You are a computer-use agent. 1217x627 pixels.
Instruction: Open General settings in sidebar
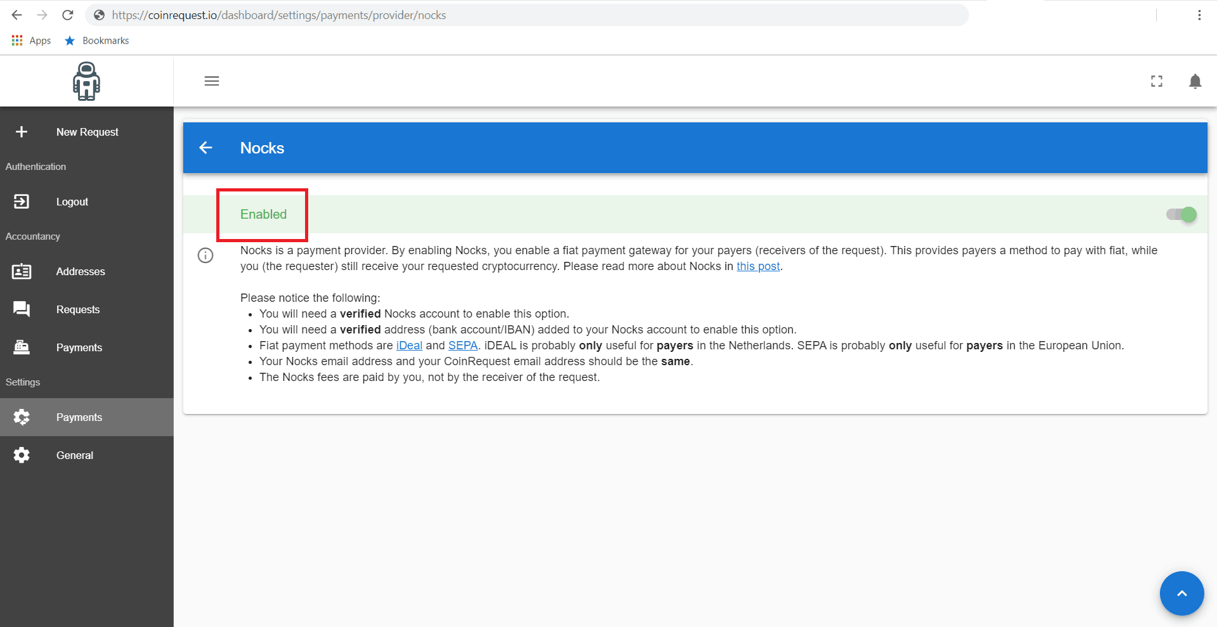pyautogui.click(x=74, y=455)
